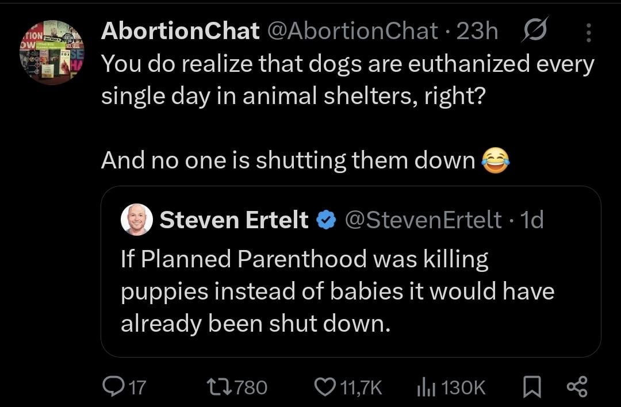Click the Steven Ertelt display name

pos(234,220)
